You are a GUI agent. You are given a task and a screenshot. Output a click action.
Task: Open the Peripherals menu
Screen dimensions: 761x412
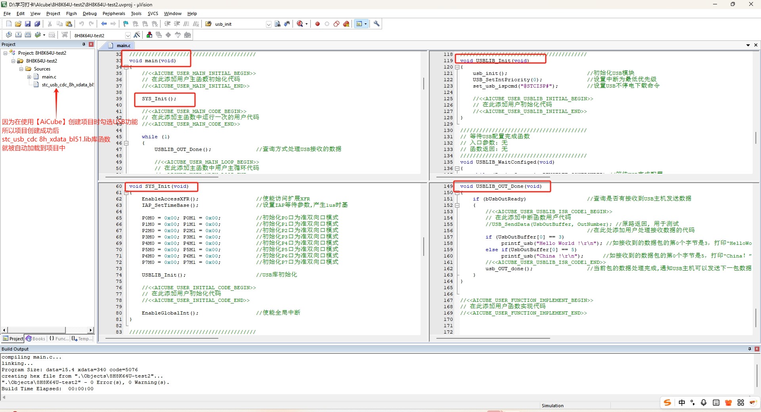(114, 13)
